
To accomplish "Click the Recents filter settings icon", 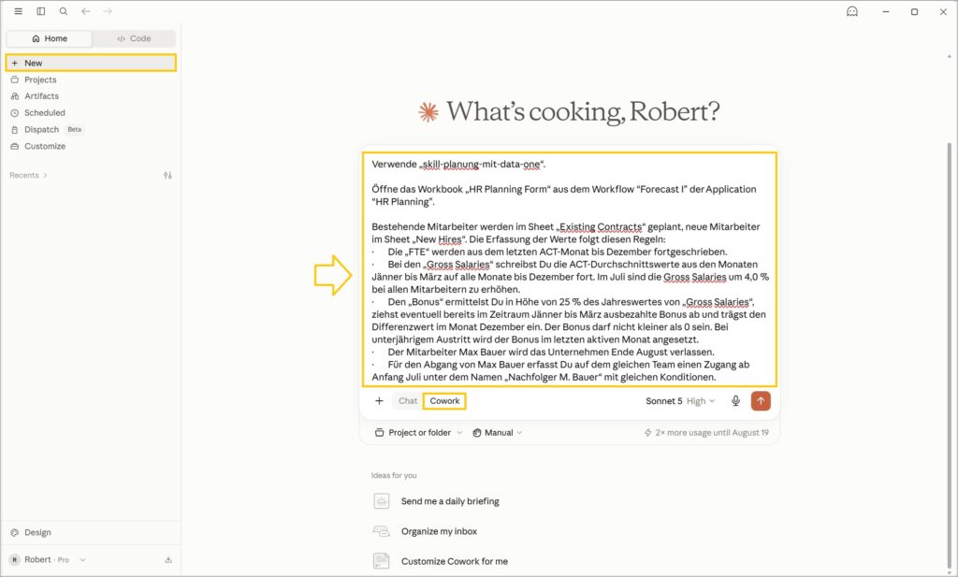I will [x=167, y=175].
